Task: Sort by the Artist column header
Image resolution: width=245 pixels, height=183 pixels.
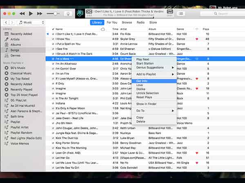Action: coord(123,29)
